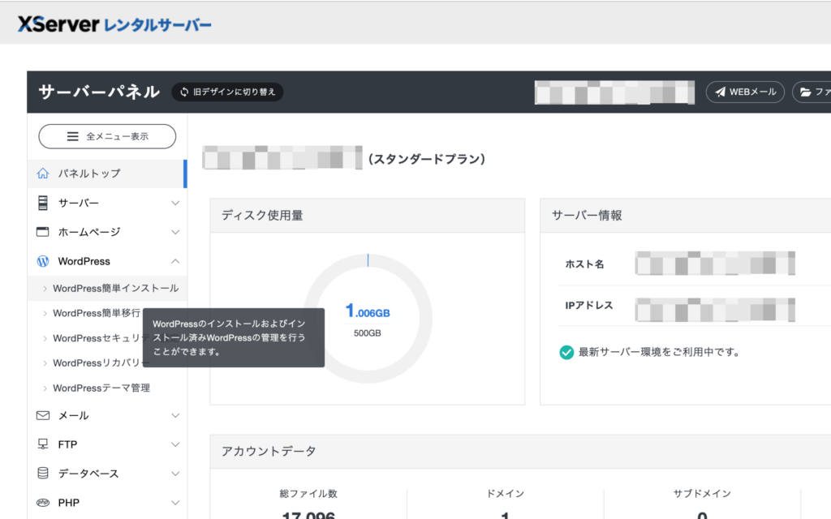Click the homepage window icon in sidebar
This screenshot has height=519, width=831.
point(43,232)
